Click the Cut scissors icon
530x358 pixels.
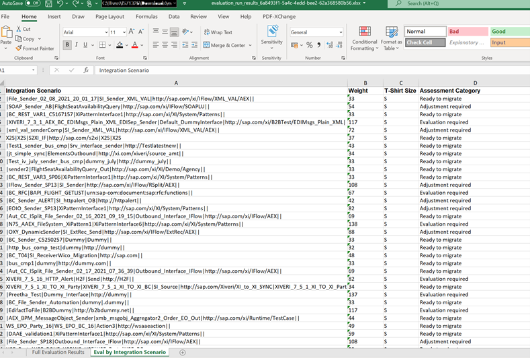pyautogui.click(x=19, y=29)
